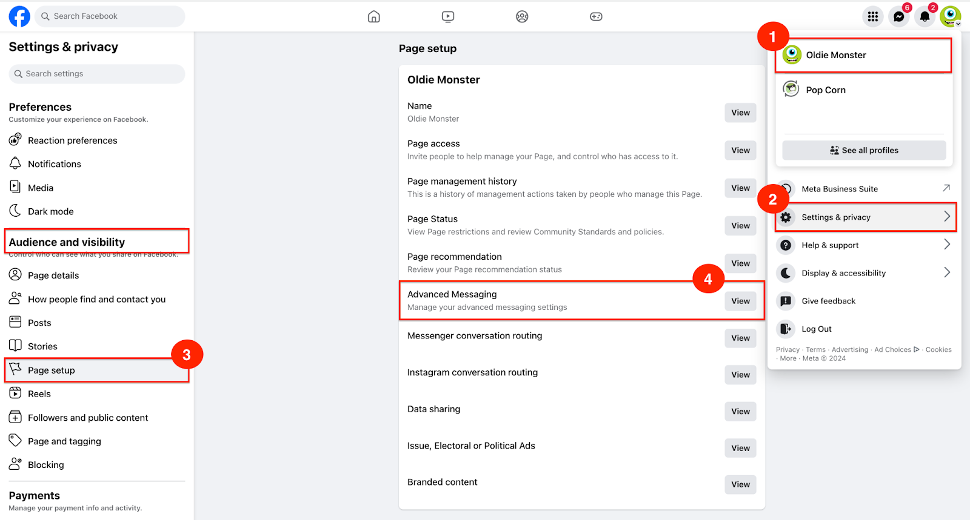Click the Reaction preferences icon
Image resolution: width=970 pixels, height=520 pixels.
(15, 140)
